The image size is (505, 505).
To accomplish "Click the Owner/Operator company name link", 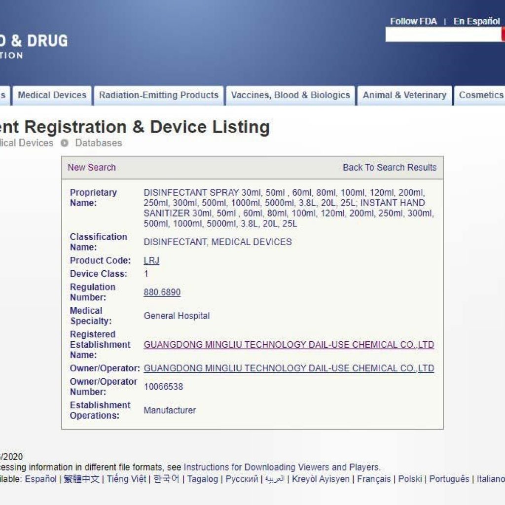I will coord(289,368).
